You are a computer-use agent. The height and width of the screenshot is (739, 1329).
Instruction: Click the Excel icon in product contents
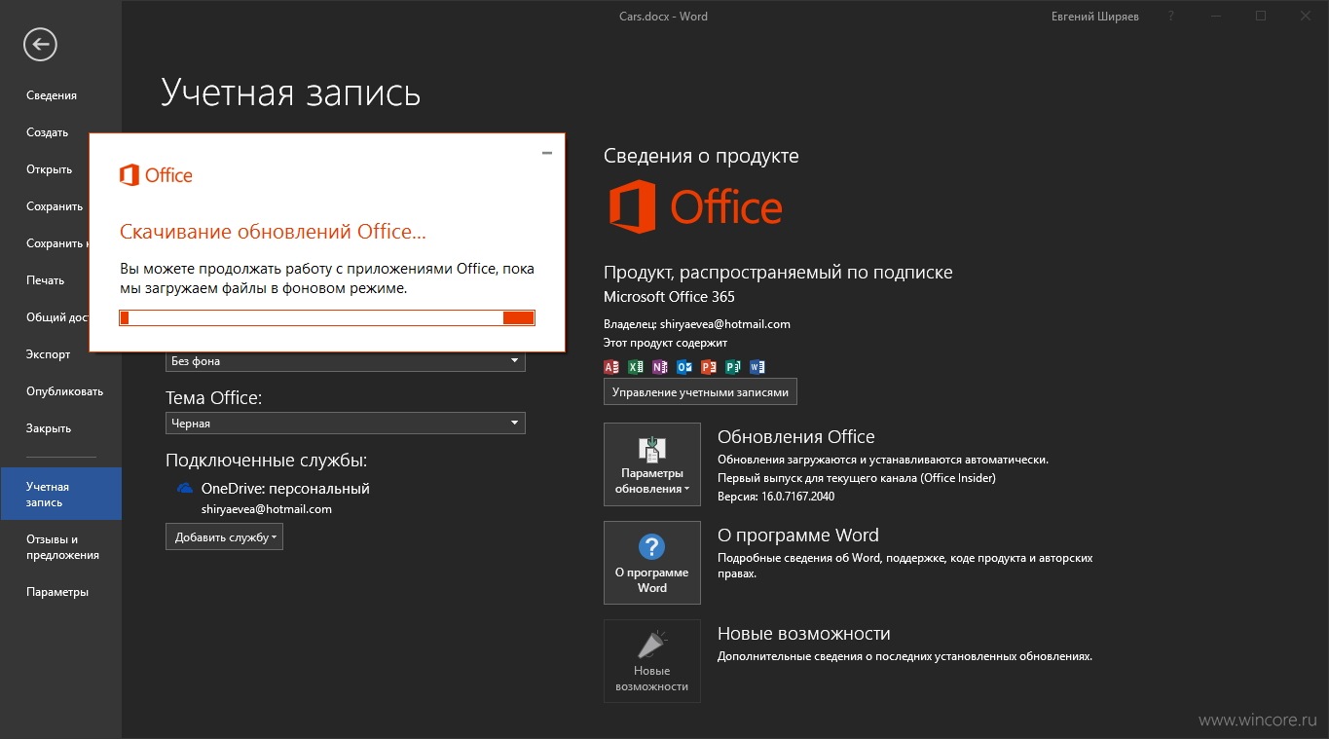(636, 367)
